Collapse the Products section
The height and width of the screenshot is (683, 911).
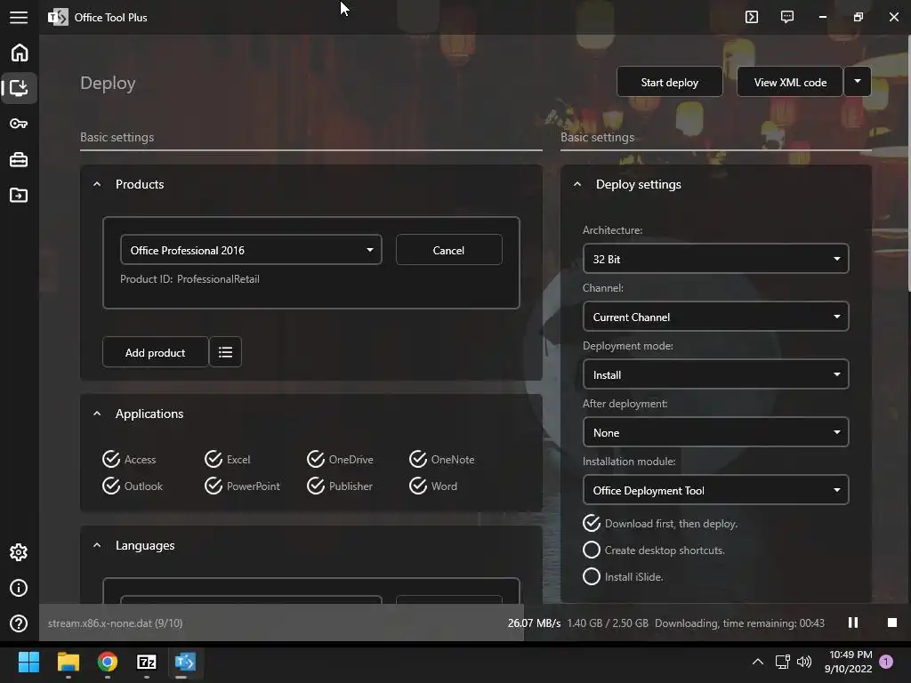(97, 184)
